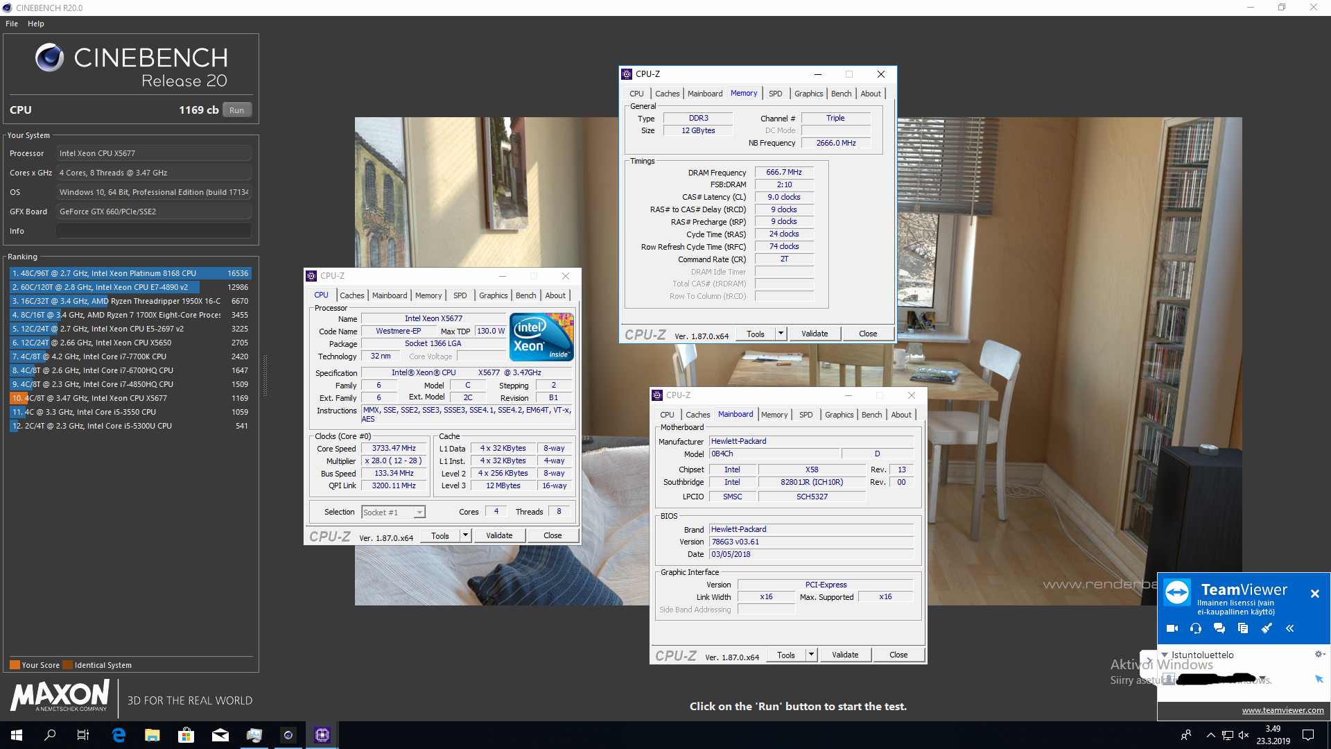The image size is (1331, 749).
Task: Open SPD tab in CPU-Z Memory window
Action: pos(775,94)
